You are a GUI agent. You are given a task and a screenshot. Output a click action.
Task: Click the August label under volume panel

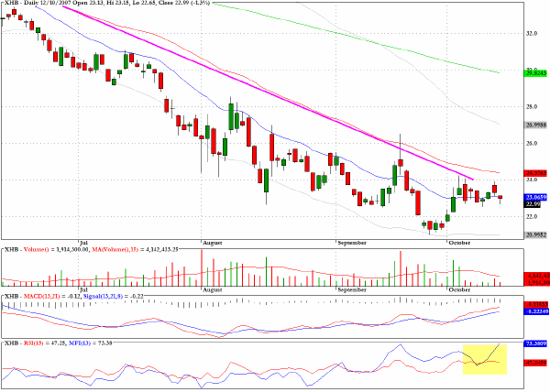pos(213,289)
